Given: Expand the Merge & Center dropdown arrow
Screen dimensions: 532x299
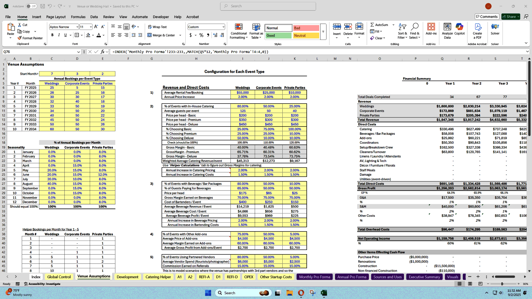Looking at the screenshot, I should (180, 35).
